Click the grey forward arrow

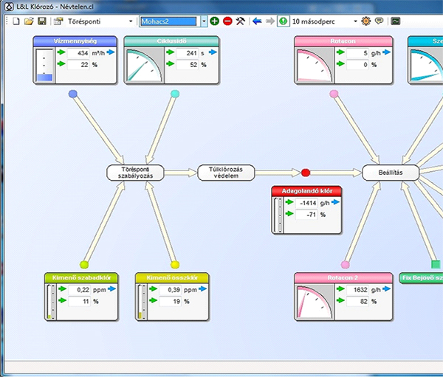[x=270, y=21]
